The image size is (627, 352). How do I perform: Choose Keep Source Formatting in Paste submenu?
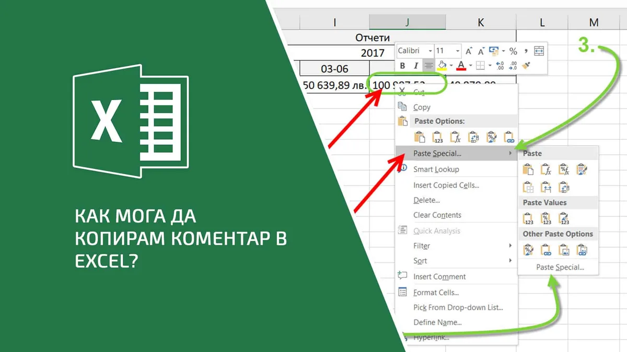coord(582,169)
